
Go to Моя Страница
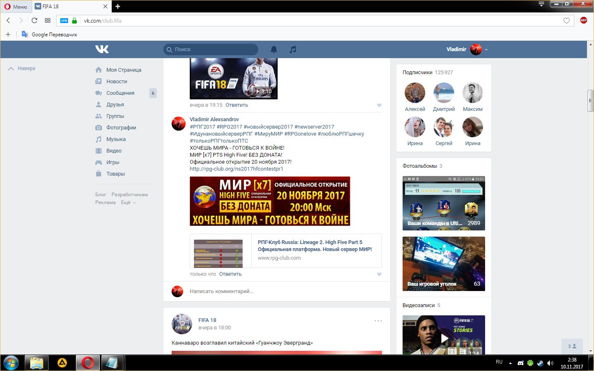[x=123, y=70]
